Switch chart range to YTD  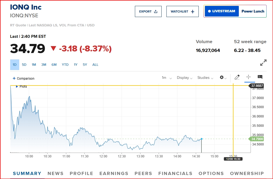(x=65, y=65)
